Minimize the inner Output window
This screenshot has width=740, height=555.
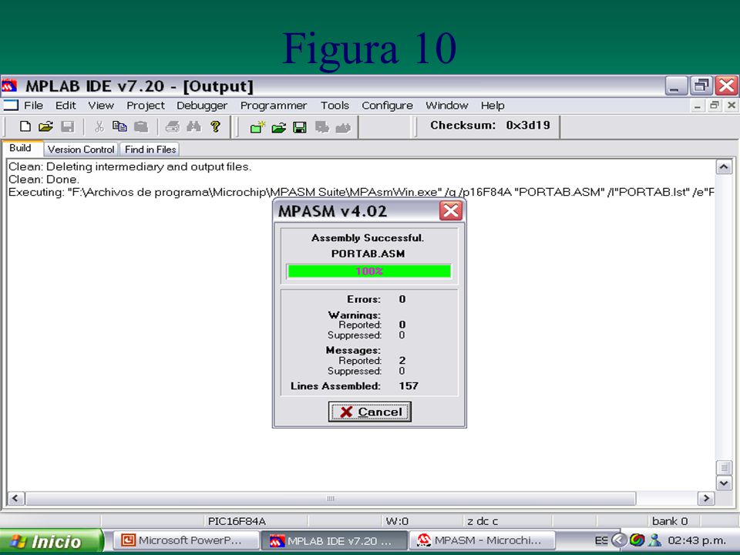[698, 106]
